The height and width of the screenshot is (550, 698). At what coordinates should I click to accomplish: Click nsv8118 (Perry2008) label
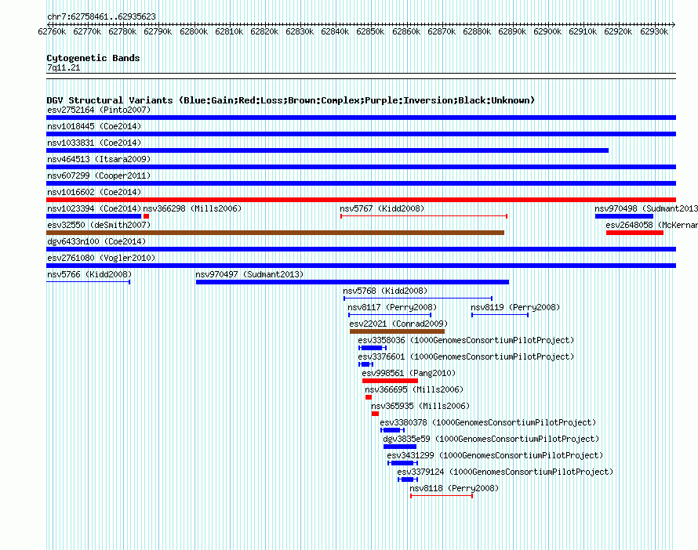(454, 488)
